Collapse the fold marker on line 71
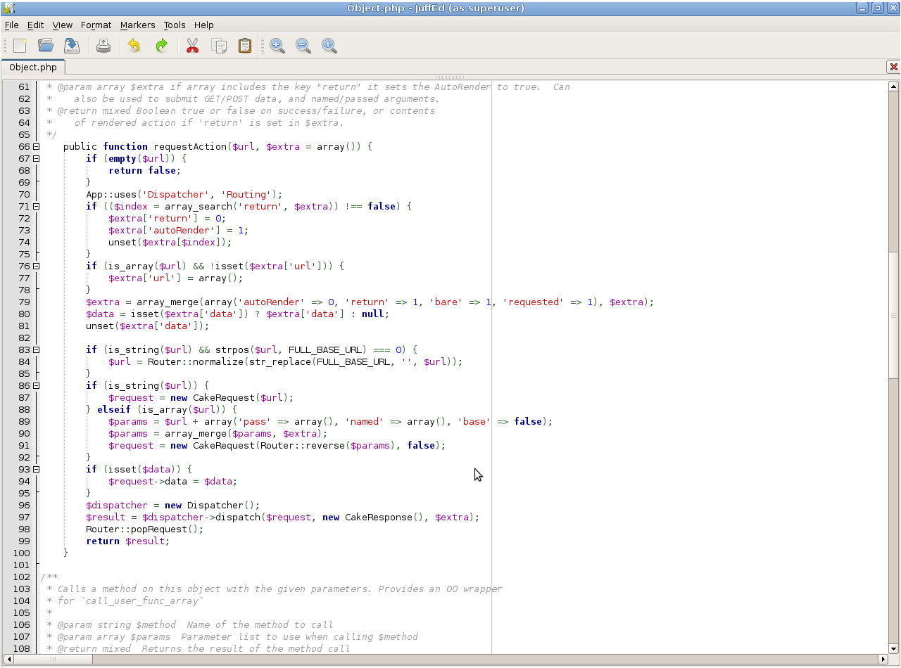 [36, 206]
